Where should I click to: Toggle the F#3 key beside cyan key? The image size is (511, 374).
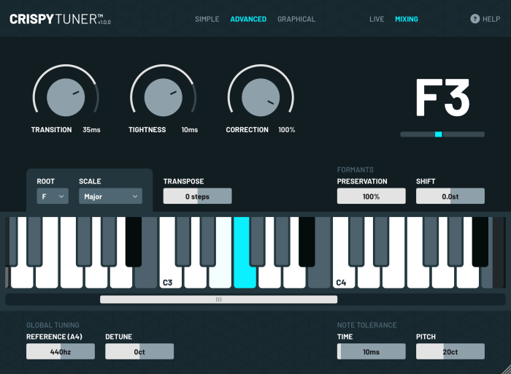[257, 241]
